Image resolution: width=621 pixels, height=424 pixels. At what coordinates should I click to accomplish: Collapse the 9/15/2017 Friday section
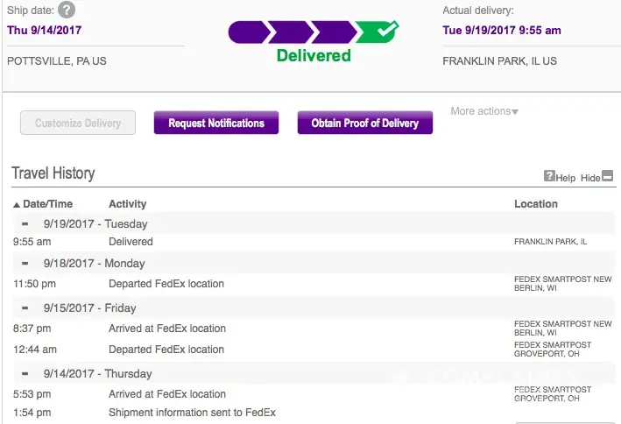coord(25,307)
